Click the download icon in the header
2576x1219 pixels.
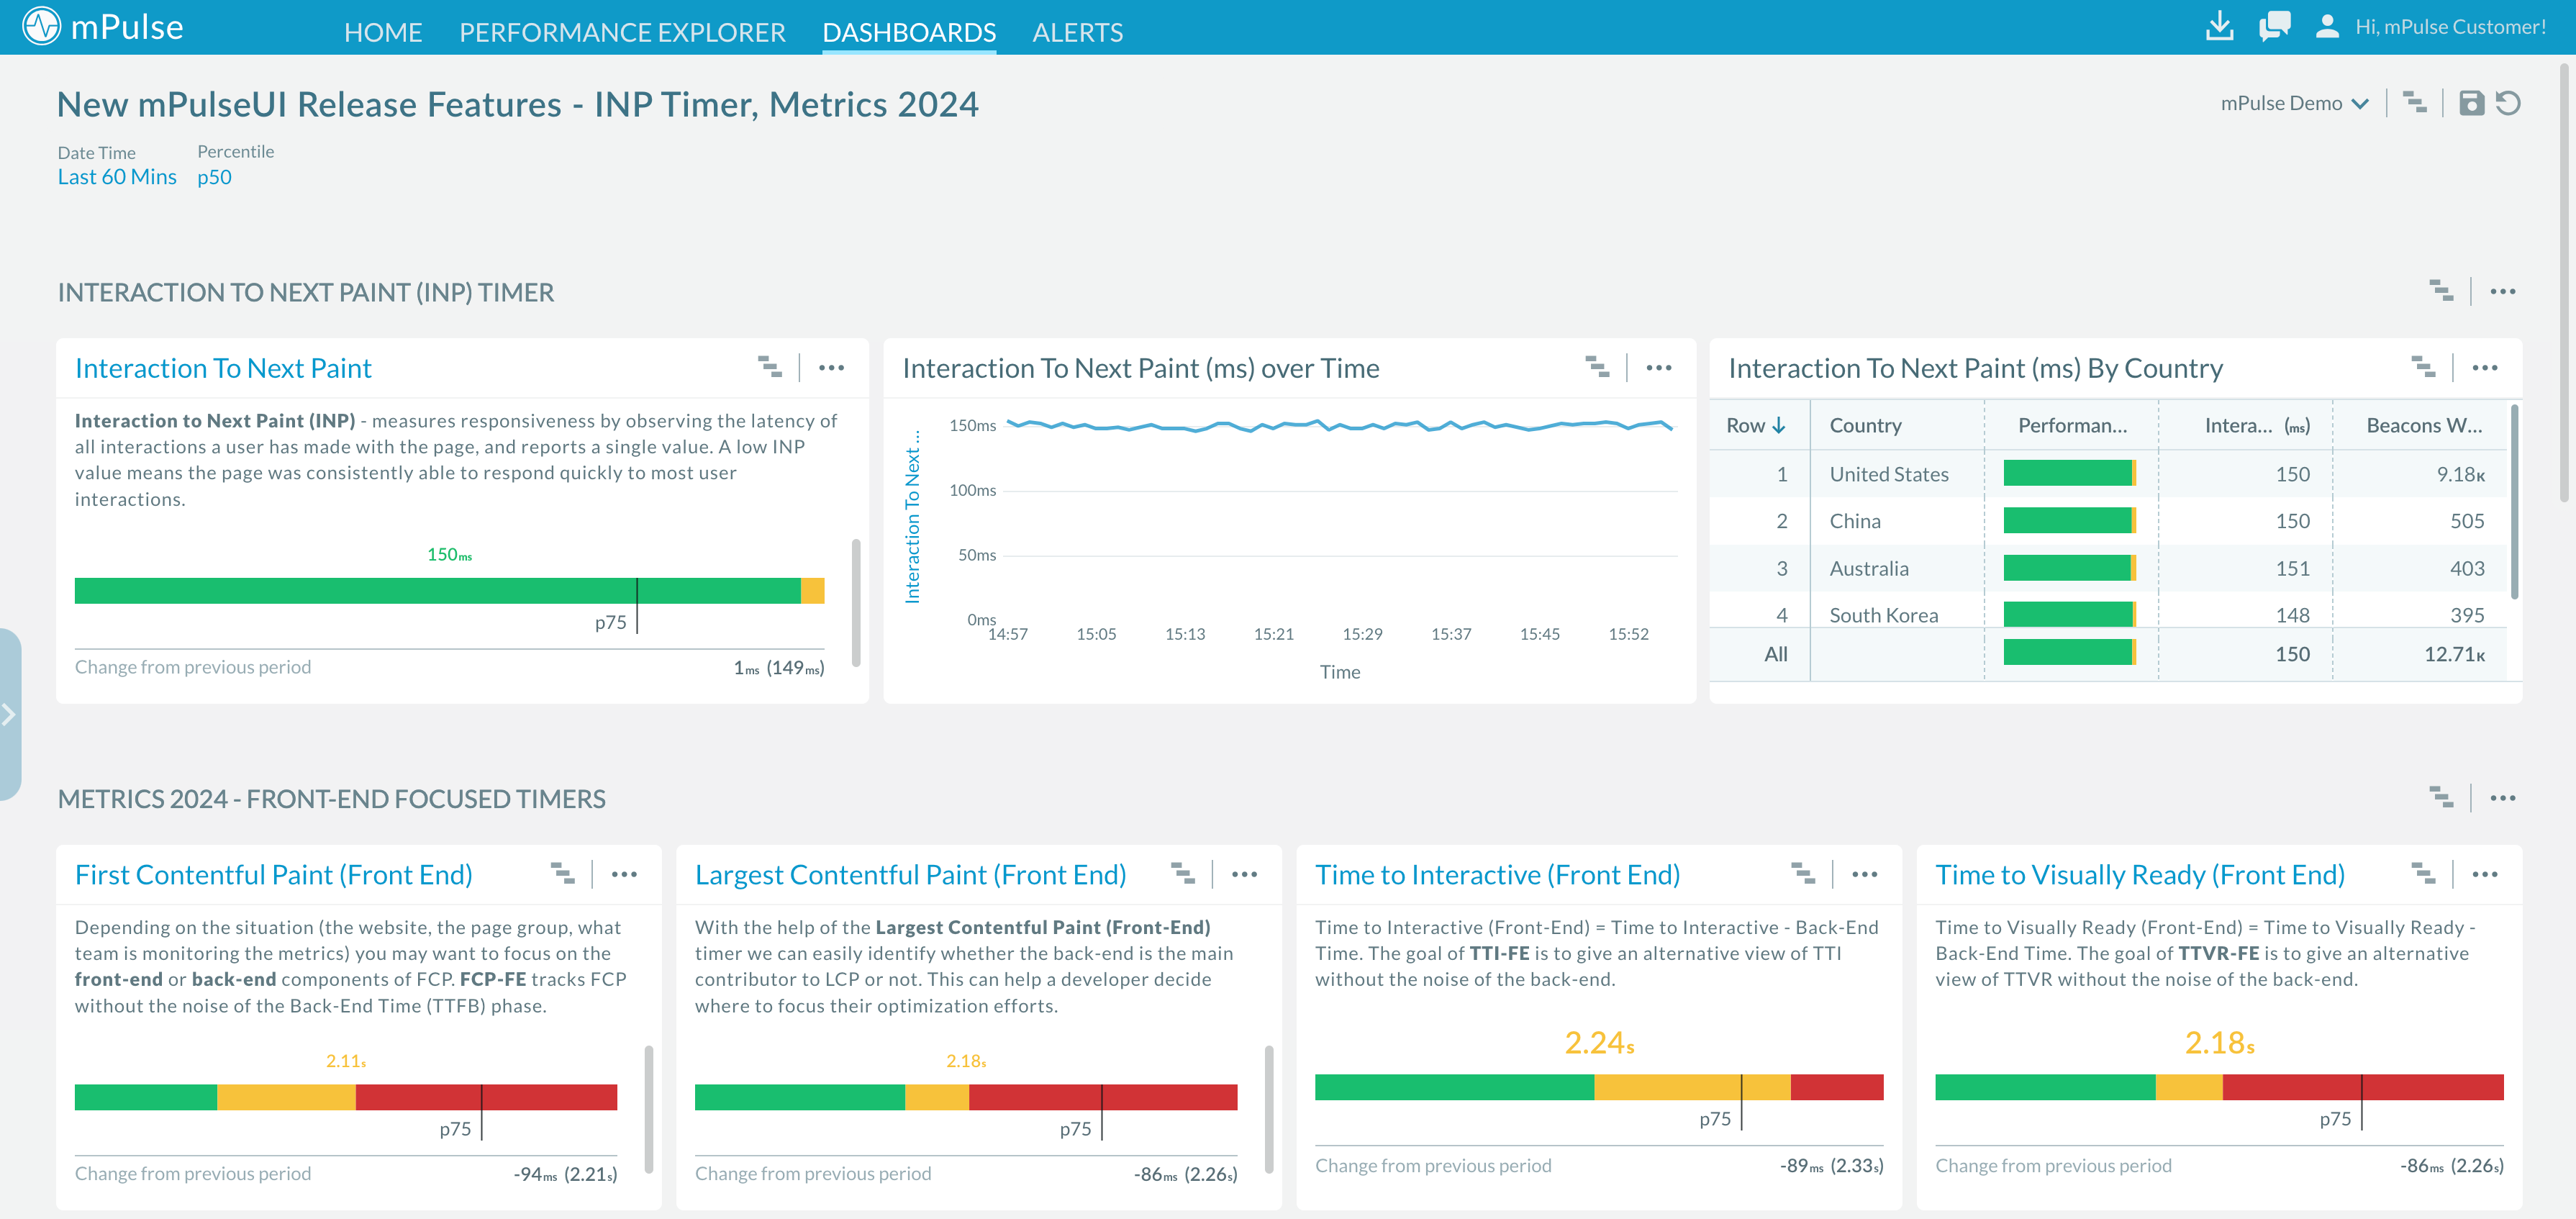tap(2219, 27)
